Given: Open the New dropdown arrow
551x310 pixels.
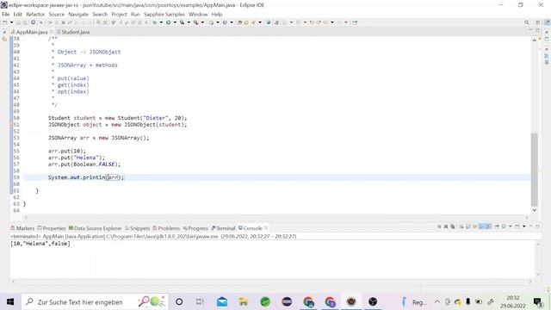Looking at the screenshot, I should pyautogui.click(x=11, y=22).
